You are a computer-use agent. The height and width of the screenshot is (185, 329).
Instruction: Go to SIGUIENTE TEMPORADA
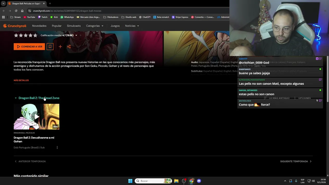(296, 161)
